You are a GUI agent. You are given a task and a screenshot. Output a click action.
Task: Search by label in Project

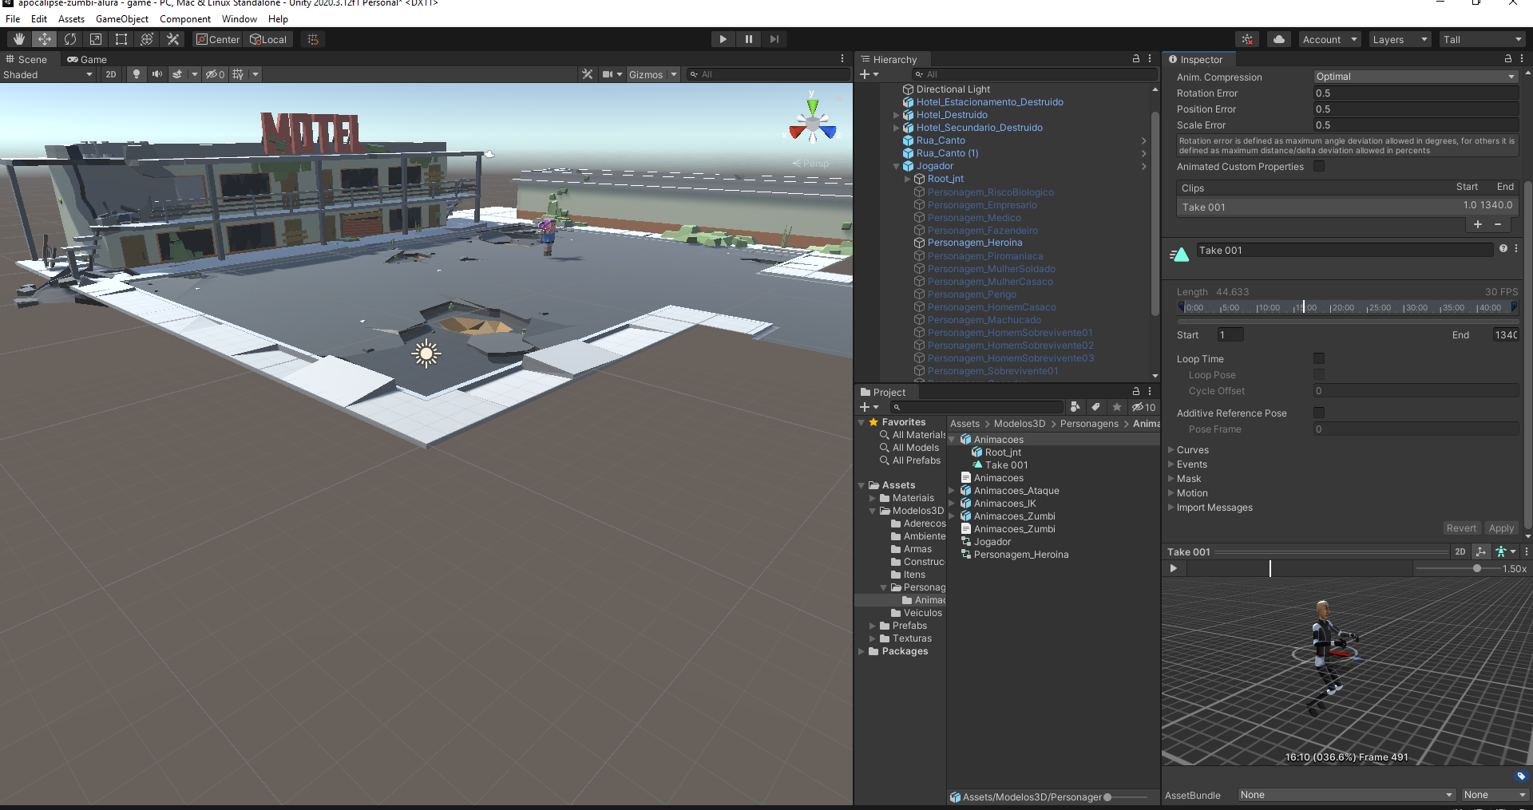click(1095, 407)
